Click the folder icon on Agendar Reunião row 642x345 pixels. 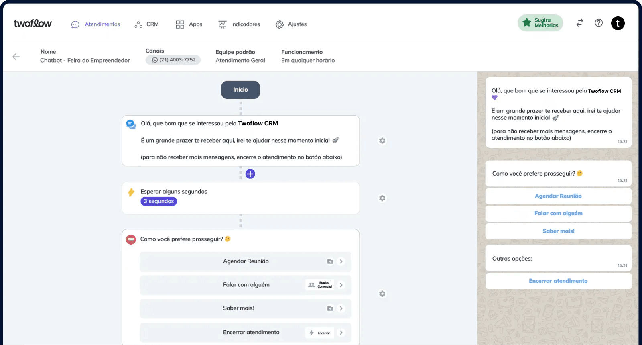(330, 261)
